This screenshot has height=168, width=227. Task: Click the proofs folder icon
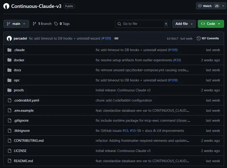[x=9, y=90]
